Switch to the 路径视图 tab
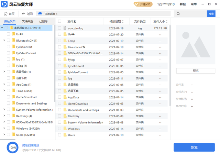The height and width of the screenshot is (154, 220). pos(10,21)
